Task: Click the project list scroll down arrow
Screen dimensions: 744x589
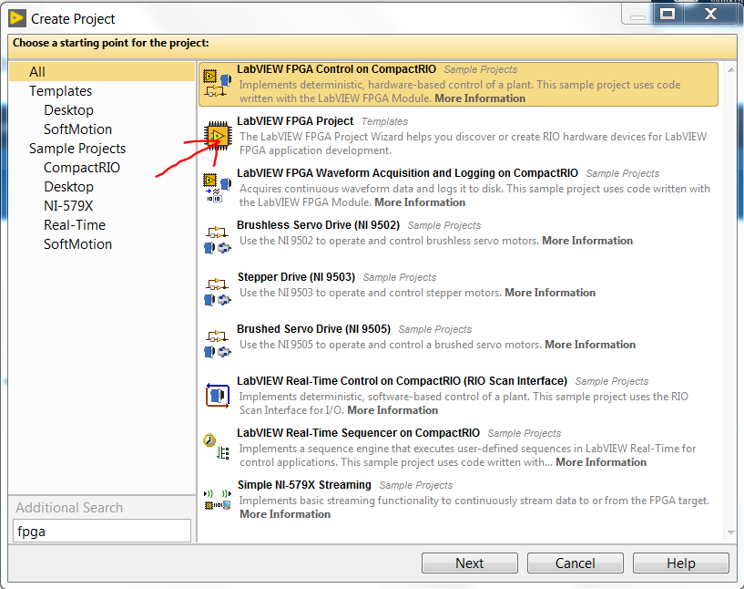Action: (731, 532)
